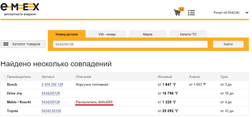This screenshot has width=252, height=117.
Task: Open the checklist orders icon
Action: pos(191,13)
